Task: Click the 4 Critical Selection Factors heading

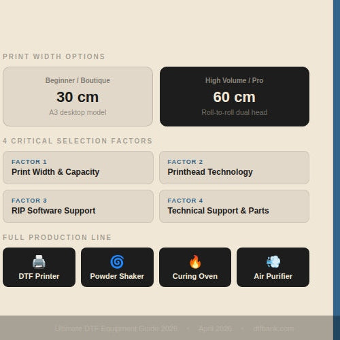Action: click(x=78, y=141)
